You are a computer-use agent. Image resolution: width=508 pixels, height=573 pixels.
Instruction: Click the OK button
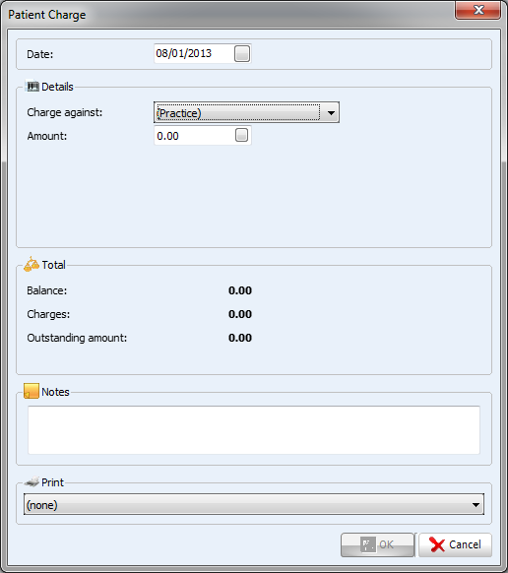coord(377,544)
